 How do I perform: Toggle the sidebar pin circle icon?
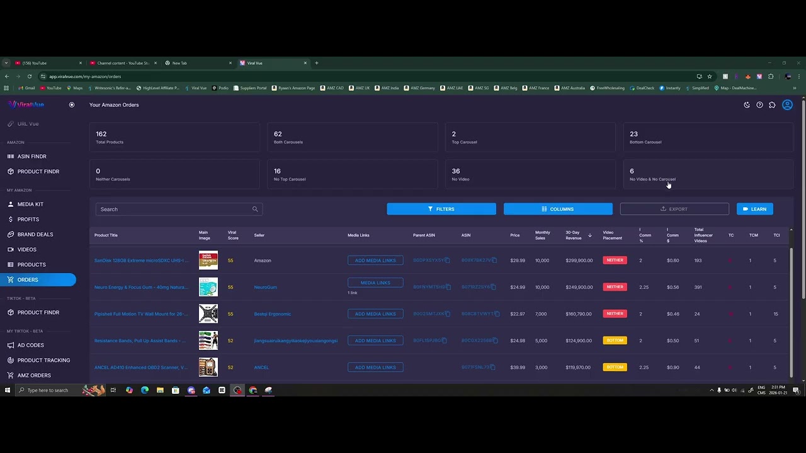72,104
